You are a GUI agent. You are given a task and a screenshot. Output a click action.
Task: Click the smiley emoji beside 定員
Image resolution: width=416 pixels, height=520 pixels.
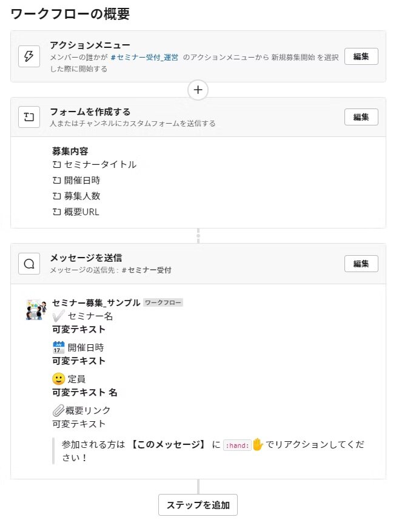point(59,379)
